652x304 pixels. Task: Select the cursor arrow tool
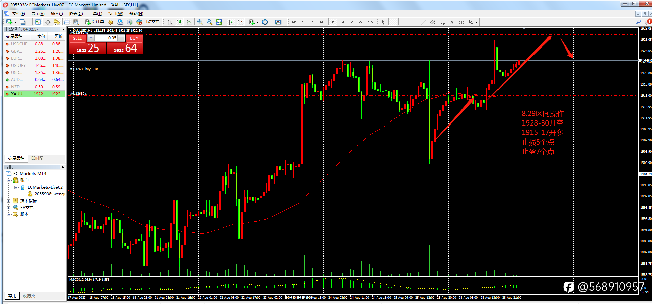click(x=383, y=22)
